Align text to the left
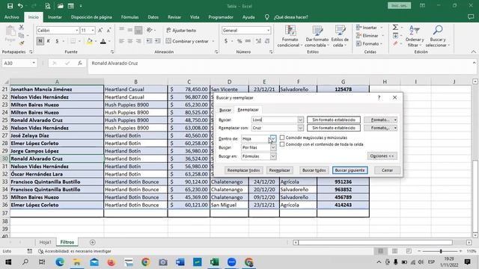 121,41
